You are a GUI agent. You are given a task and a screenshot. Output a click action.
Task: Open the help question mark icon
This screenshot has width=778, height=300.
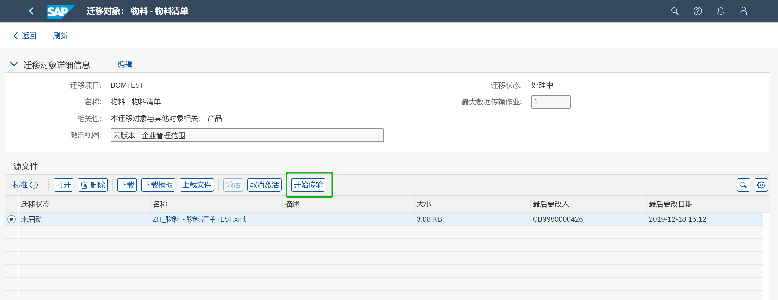click(x=698, y=11)
